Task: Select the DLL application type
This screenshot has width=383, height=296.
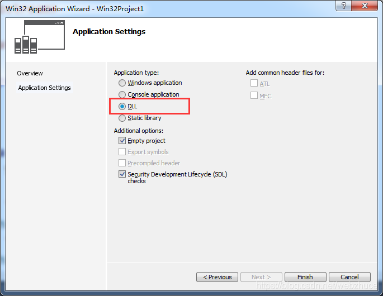Action: coord(122,107)
